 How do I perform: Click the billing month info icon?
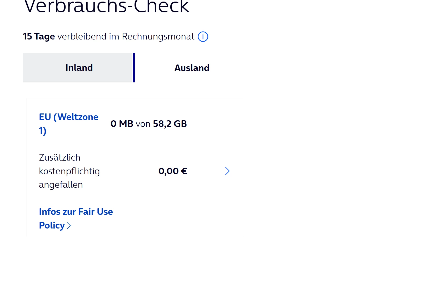coord(203,37)
